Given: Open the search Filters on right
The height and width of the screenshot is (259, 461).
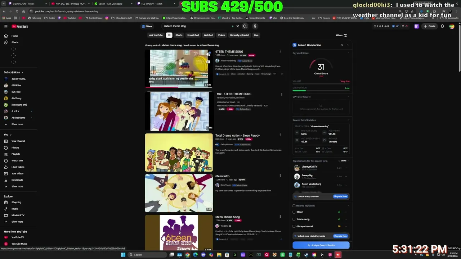Looking at the screenshot, I should click(x=341, y=35).
